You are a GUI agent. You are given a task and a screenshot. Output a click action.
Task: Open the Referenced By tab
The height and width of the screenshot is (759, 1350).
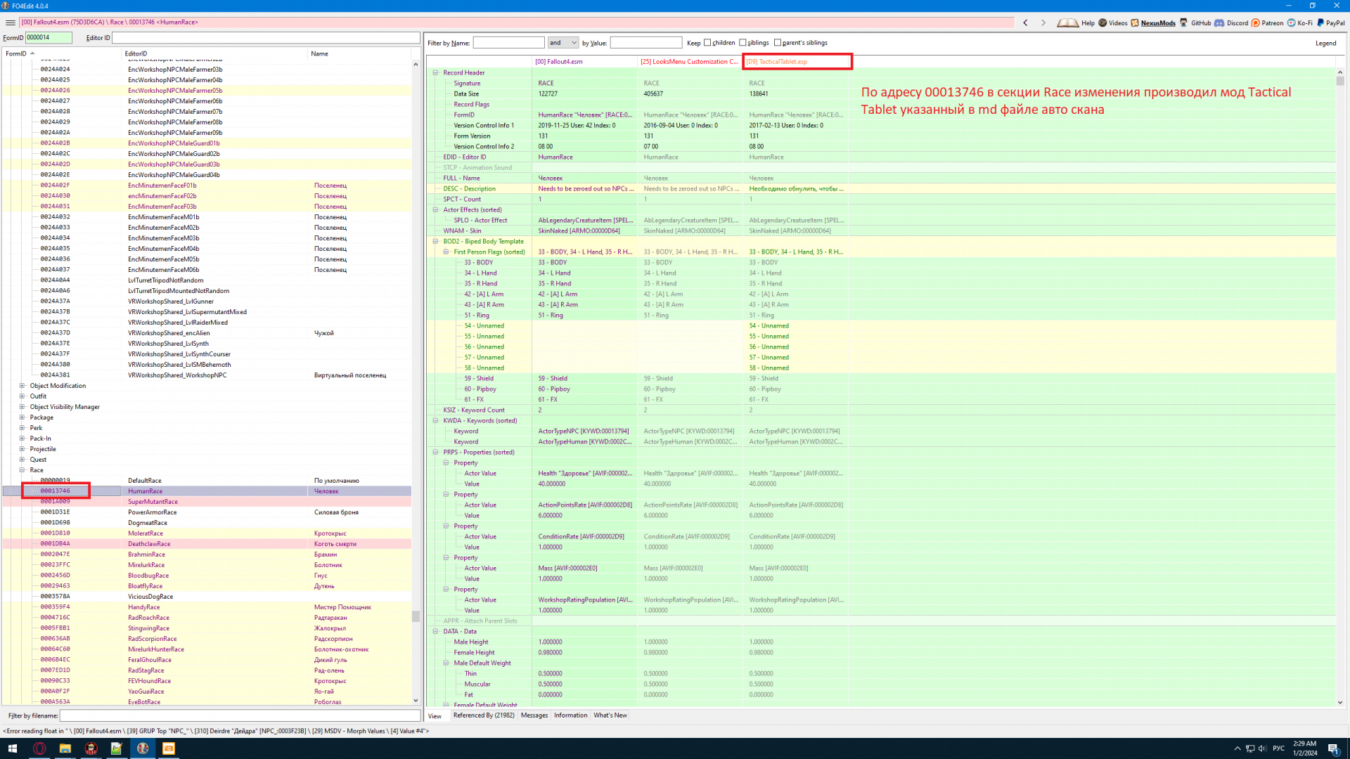pos(484,715)
